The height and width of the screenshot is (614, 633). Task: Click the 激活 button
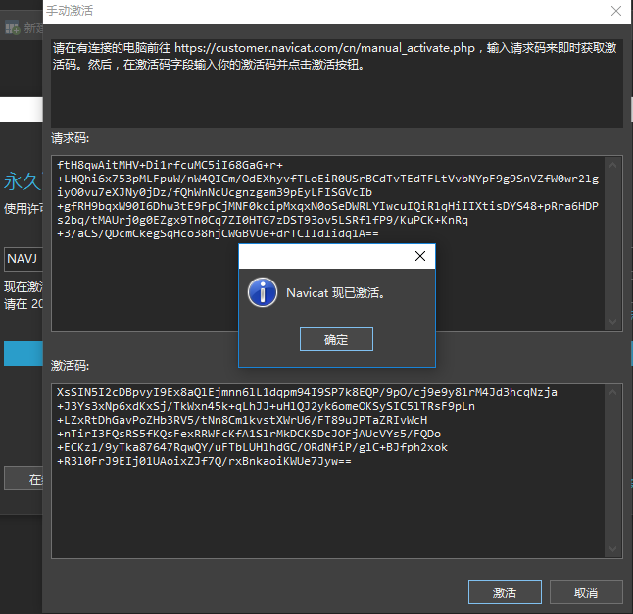tap(505, 592)
